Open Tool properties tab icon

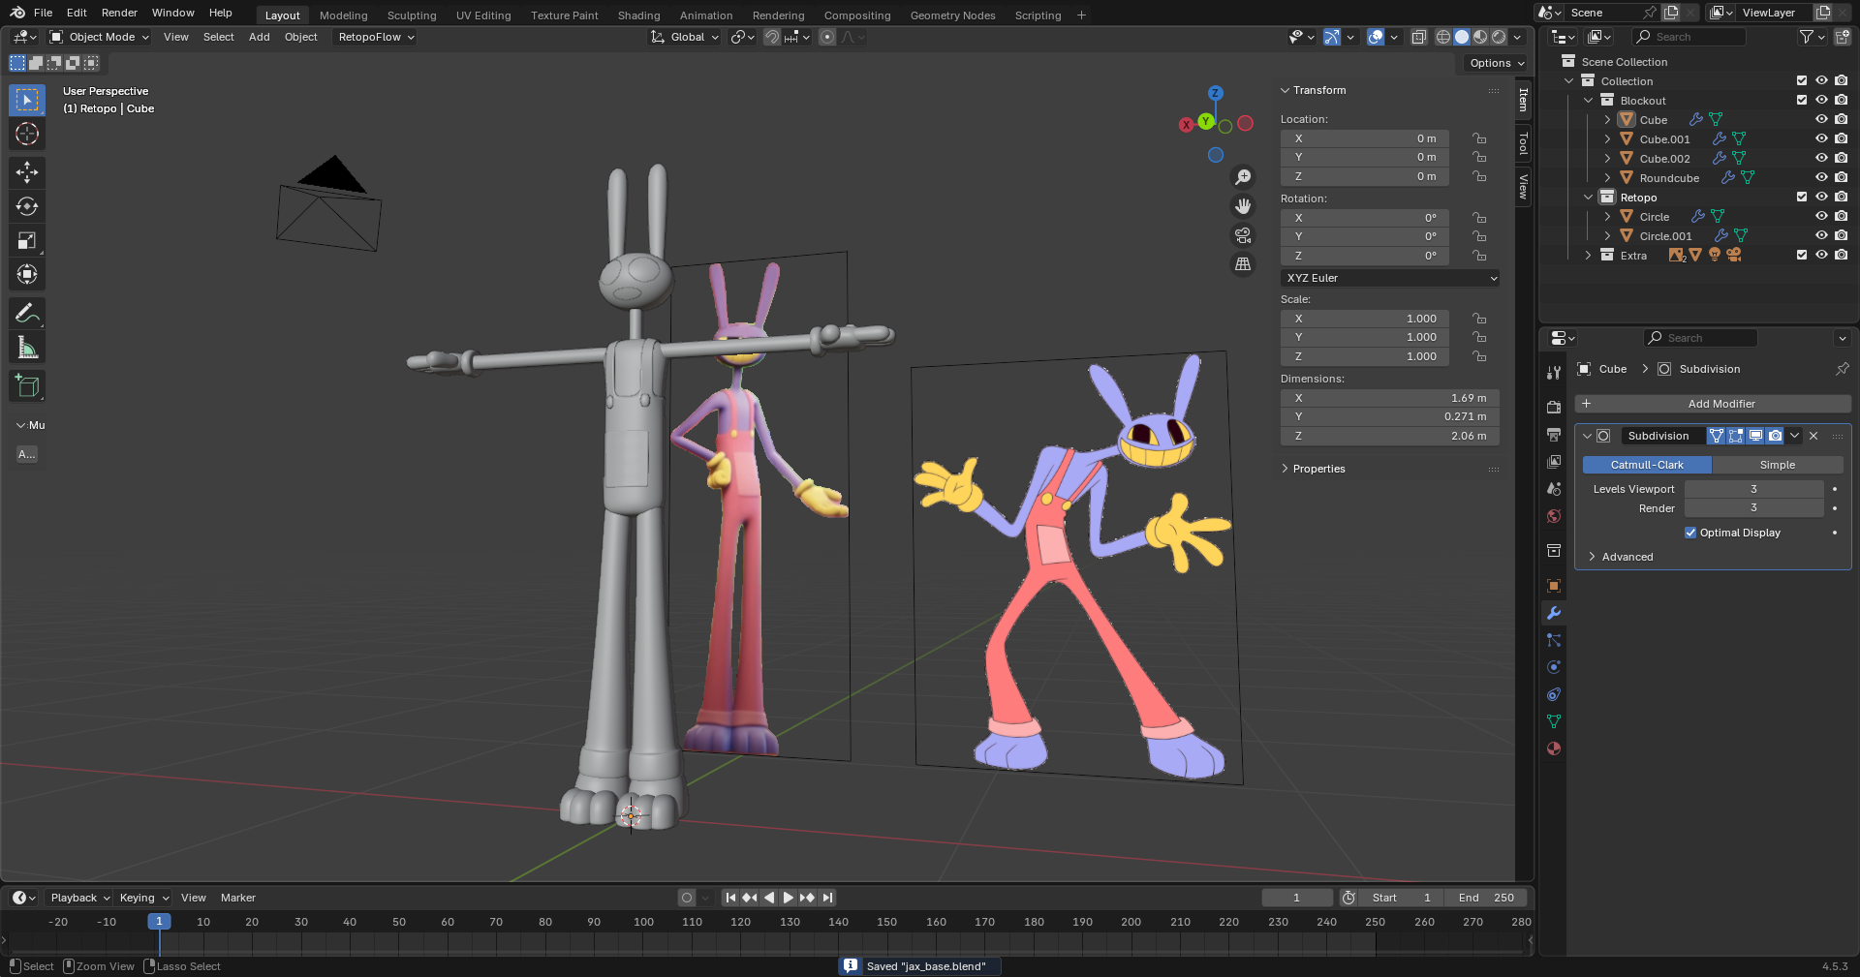1554,373
